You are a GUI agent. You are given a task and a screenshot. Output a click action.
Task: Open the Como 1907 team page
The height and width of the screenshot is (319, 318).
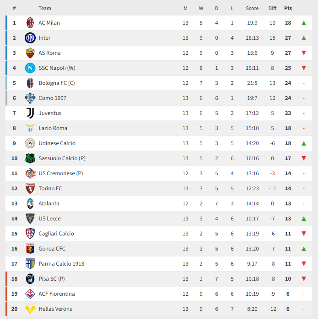click(52, 98)
